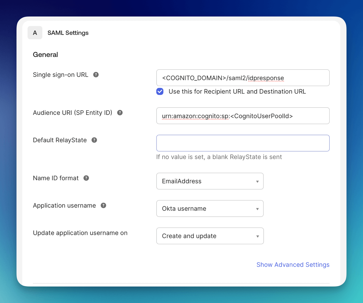Click the Update application username on label
Viewport: 363px width, 303px height.
80,233
